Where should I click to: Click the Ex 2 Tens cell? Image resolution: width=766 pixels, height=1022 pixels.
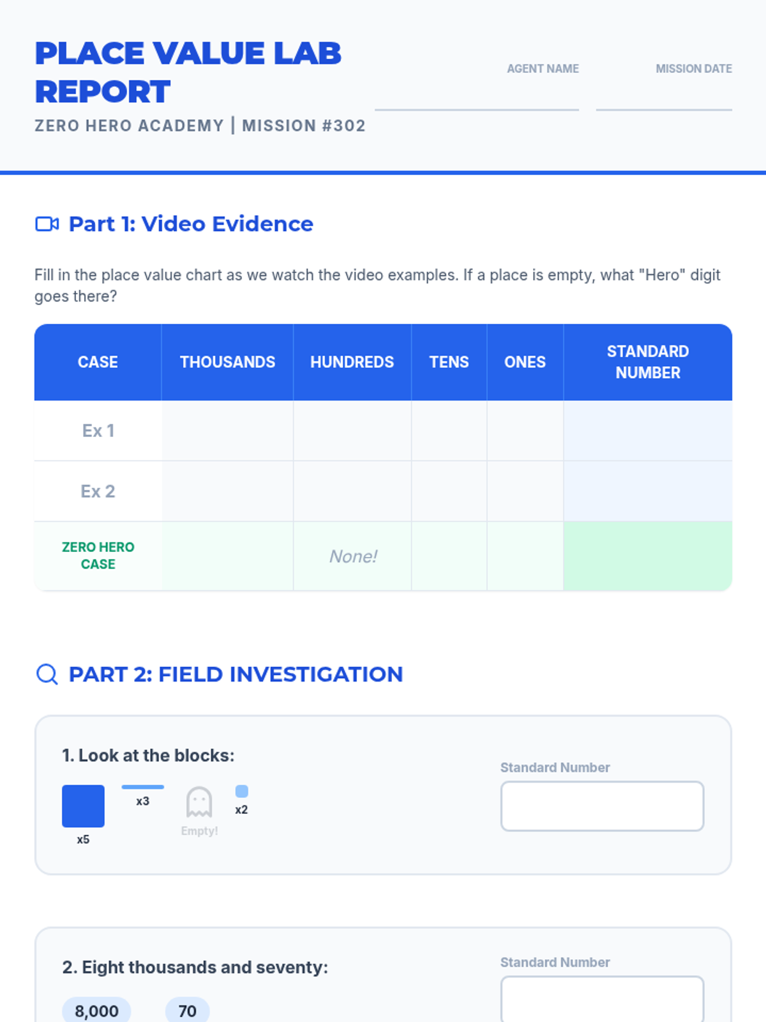[449, 491]
